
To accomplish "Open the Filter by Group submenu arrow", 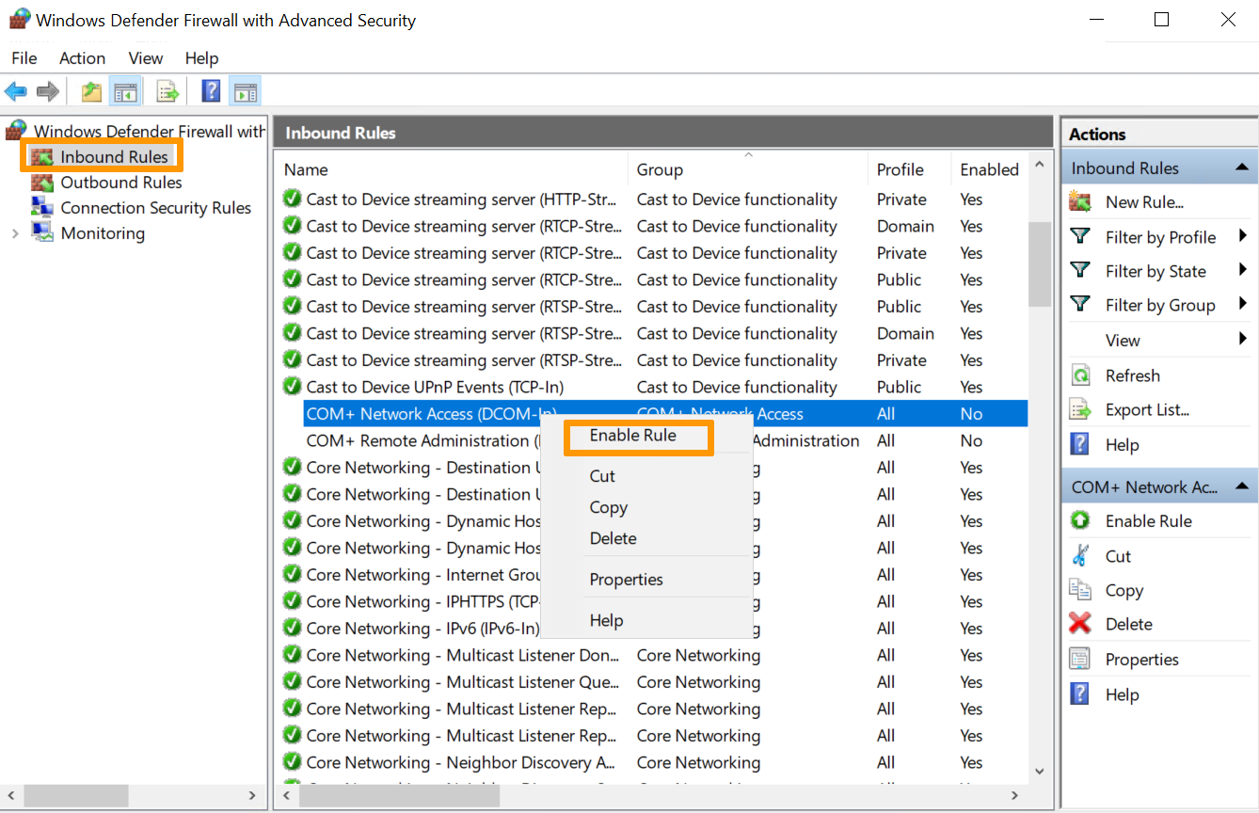I will pyautogui.click(x=1243, y=304).
